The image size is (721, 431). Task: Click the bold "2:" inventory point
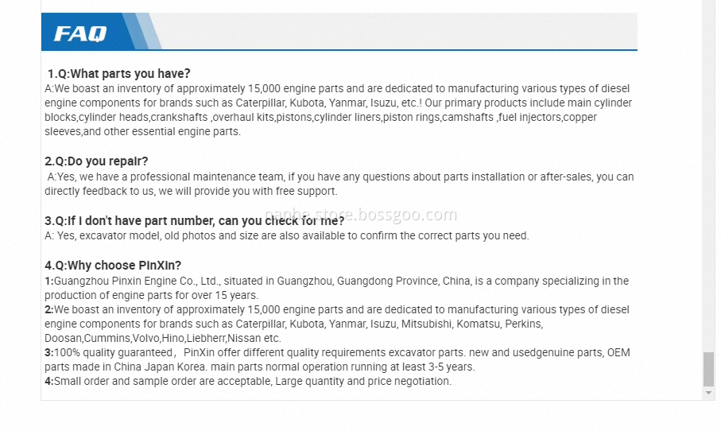coord(336,324)
